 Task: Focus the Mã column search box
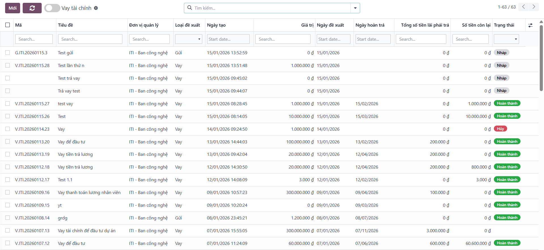34,39
